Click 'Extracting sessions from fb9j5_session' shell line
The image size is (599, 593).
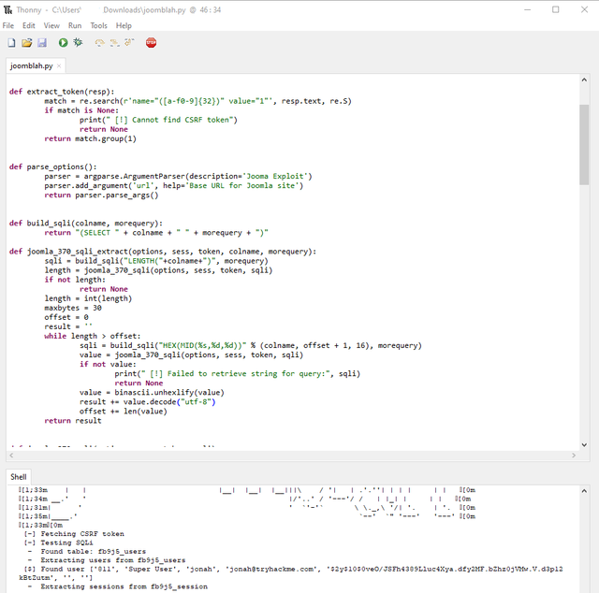click(118, 586)
